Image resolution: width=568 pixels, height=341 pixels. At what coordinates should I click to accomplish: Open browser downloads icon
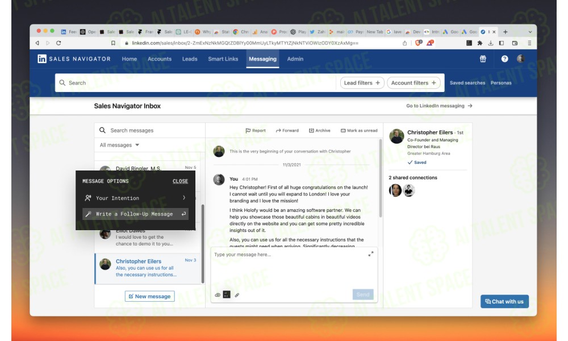tap(491, 43)
